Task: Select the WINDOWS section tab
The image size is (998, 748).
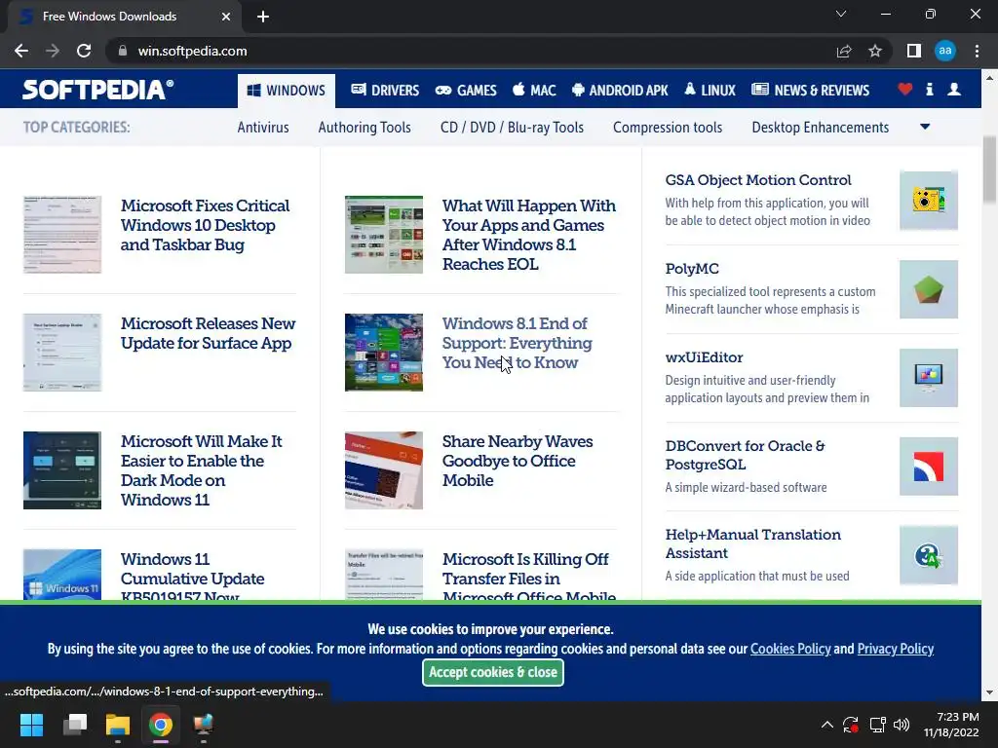Action: click(287, 91)
